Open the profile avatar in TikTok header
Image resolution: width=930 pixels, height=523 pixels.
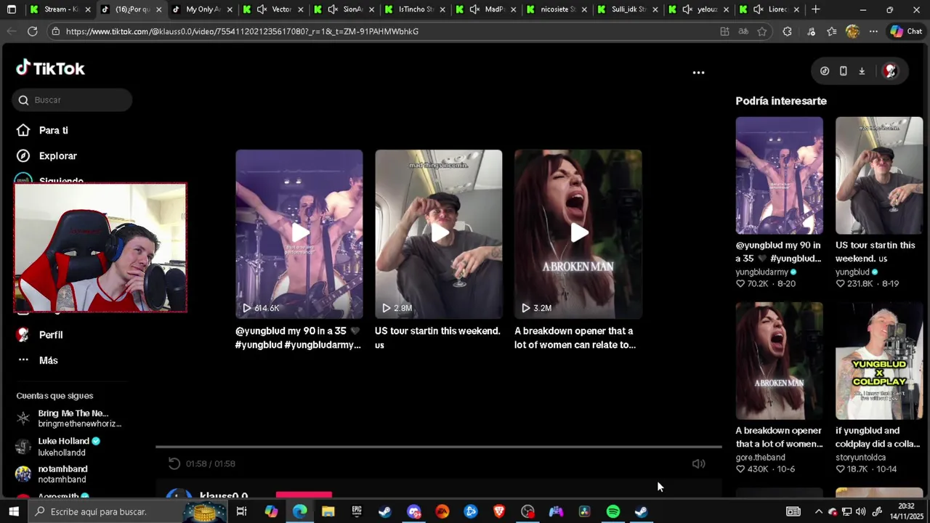click(890, 71)
